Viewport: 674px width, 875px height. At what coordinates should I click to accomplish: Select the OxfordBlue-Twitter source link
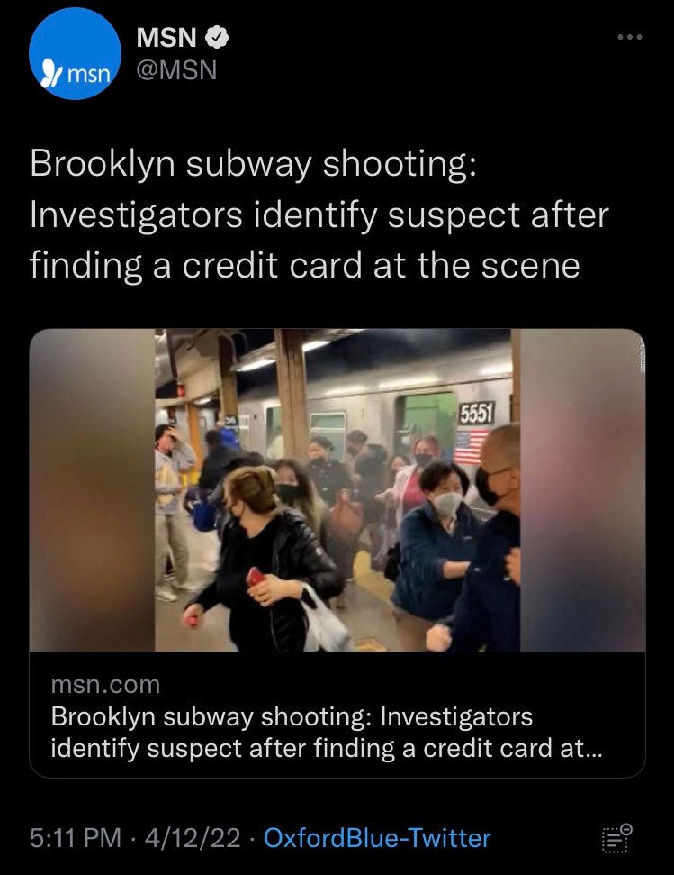click(377, 838)
